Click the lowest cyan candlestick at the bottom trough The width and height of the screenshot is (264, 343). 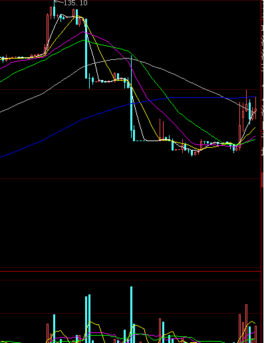pos(192,153)
